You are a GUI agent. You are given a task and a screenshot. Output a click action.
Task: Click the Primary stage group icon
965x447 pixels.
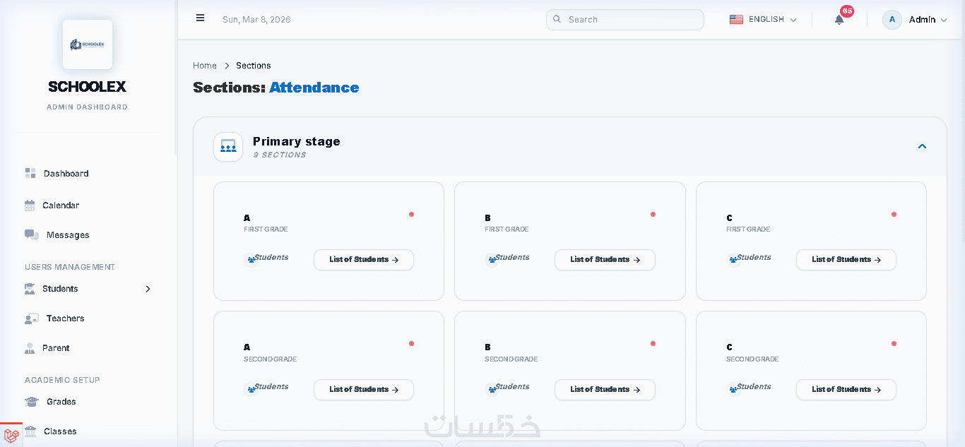pyautogui.click(x=228, y=147)
